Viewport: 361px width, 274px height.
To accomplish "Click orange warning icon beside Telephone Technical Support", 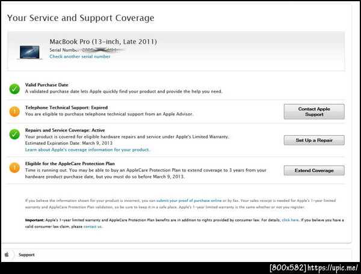I will pos(14,112).
